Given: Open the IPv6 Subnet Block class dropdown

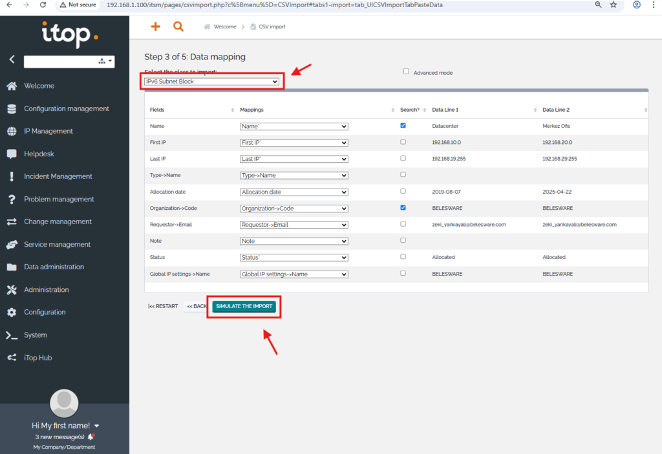Looking at the screenshot, I should click(x=212, y=82).
